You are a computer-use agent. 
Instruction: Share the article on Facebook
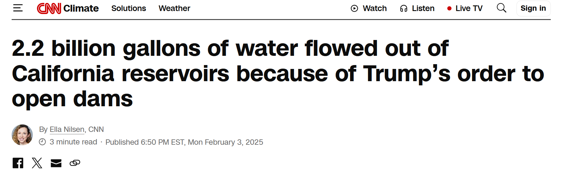pyautogui.click(x=18, y=163)
